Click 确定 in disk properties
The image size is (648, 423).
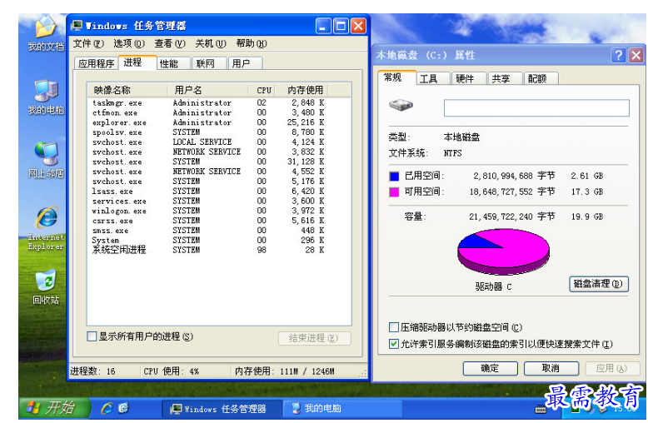pos(490,369)
